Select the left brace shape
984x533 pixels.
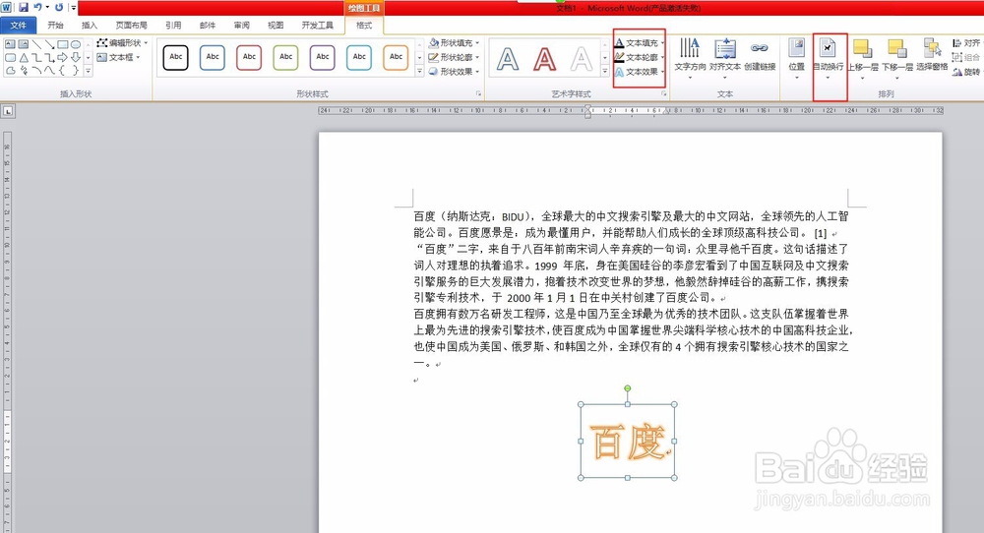click(63, 71)
